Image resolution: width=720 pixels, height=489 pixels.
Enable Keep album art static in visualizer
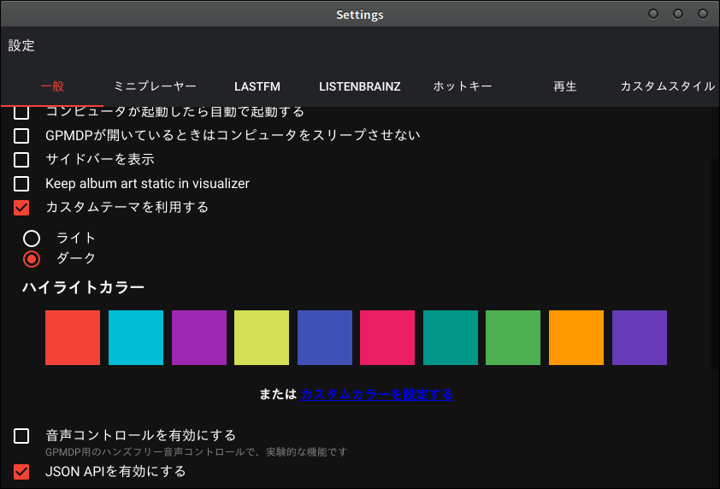[21, 184]
